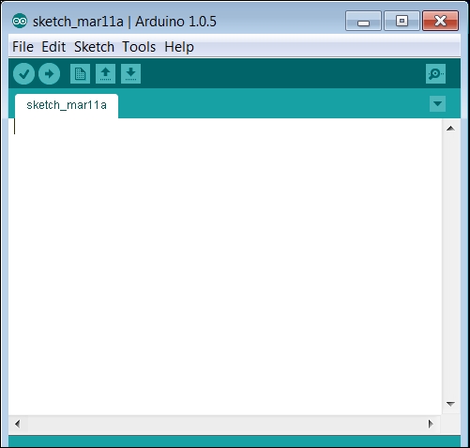Create a new sketch with the New icon
This screenshot has width=470, height=448.
tap(80, 74)
